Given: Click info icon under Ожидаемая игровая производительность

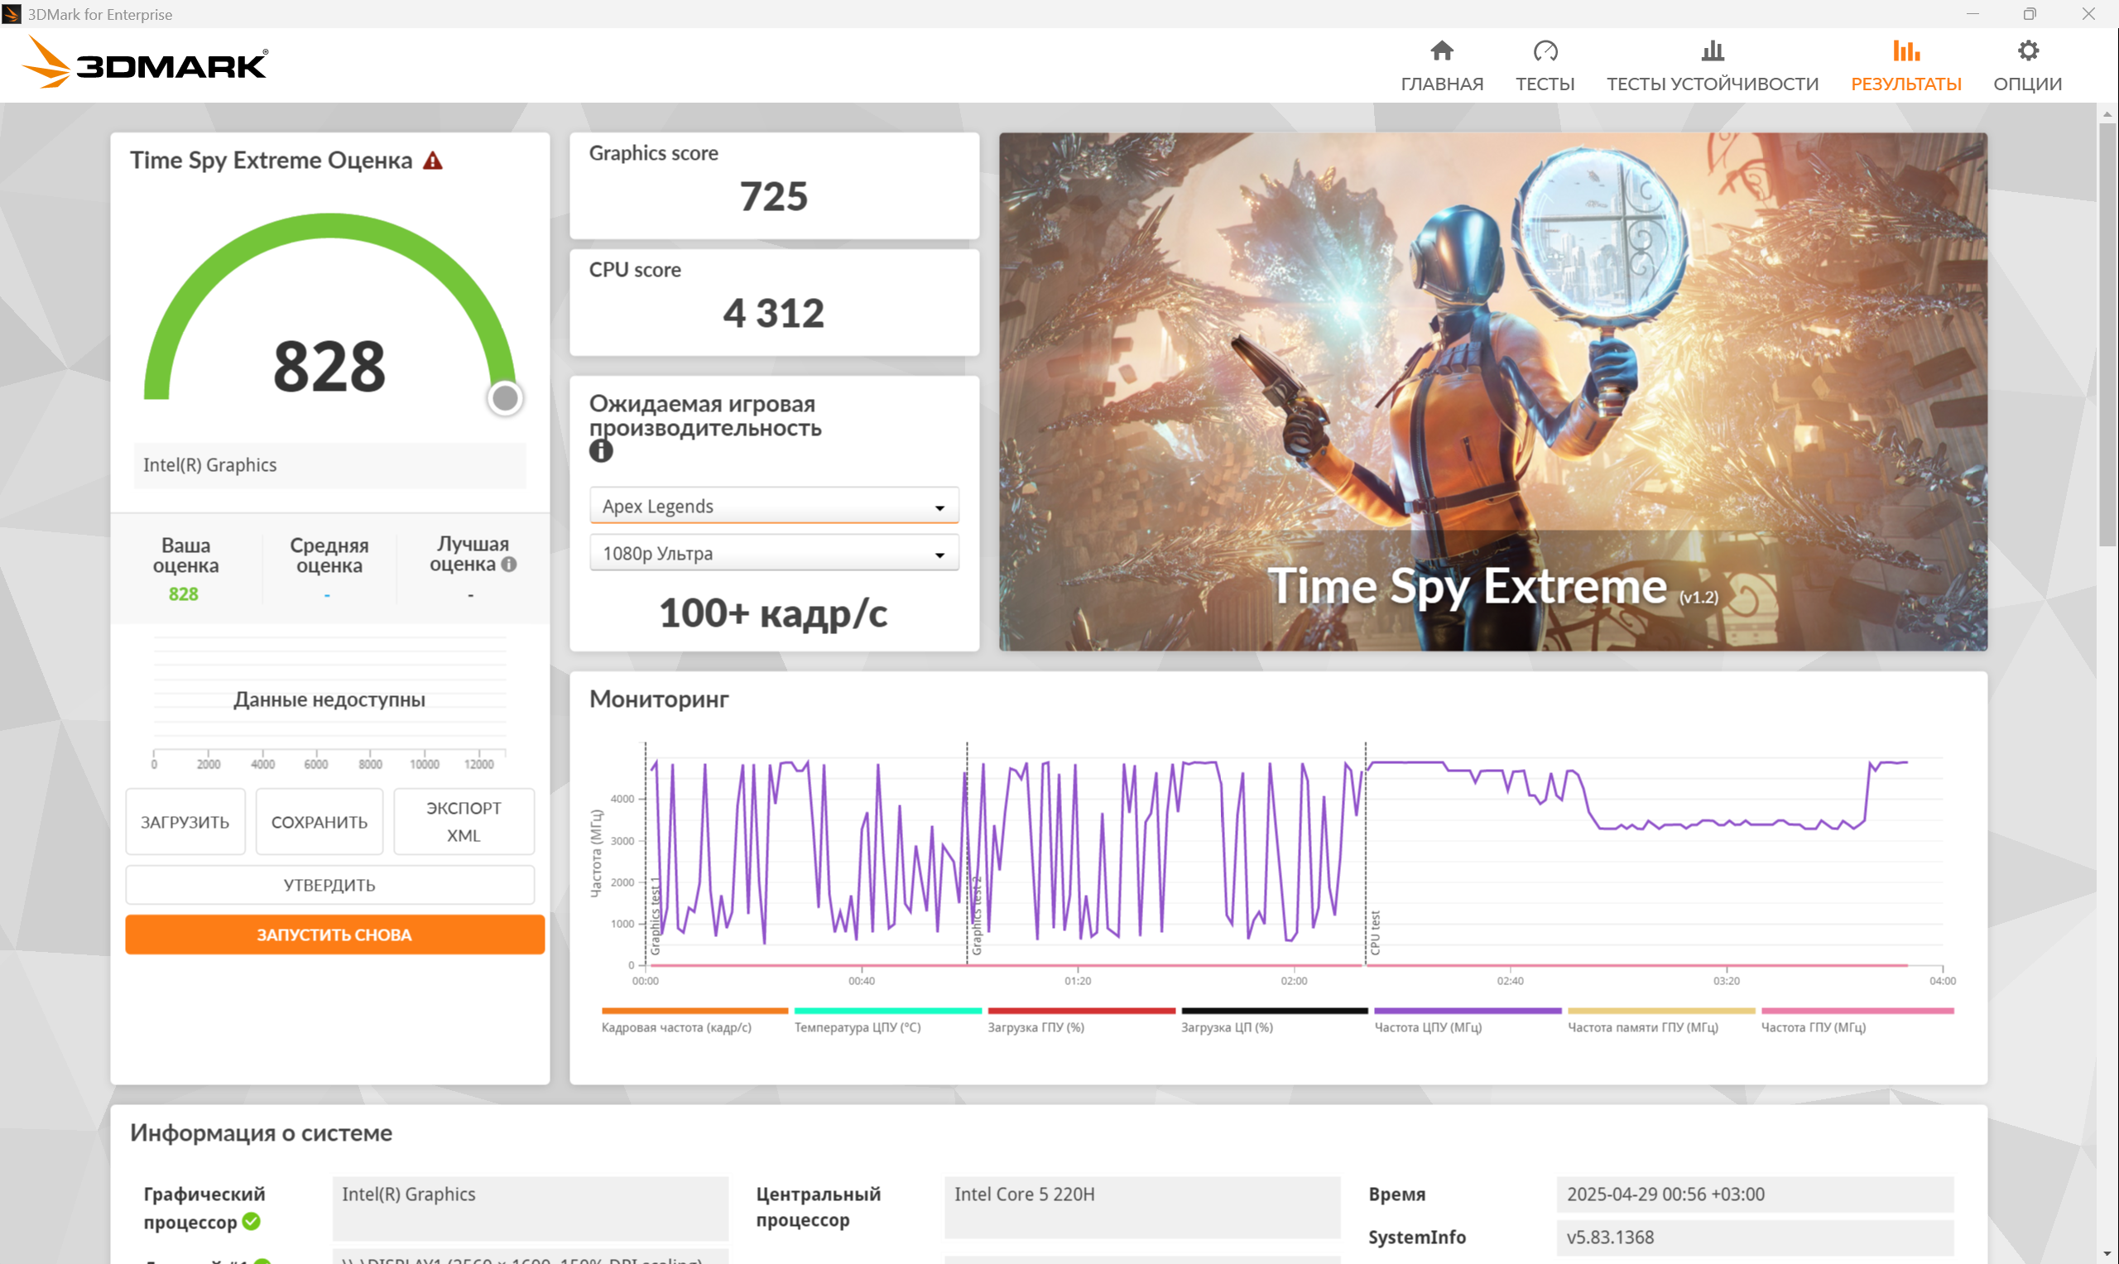Looking at the screenshot, I should 600,450.
